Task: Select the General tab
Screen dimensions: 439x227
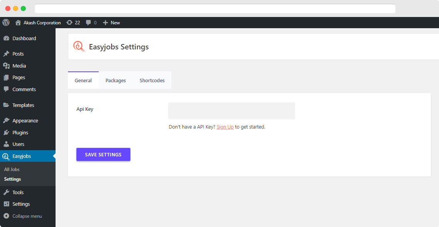Action: pyautogui.click(x=83, y=80)
